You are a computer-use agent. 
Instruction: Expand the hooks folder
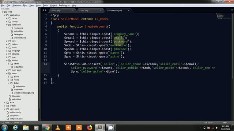pyautogui.click(x=7, y=48)
